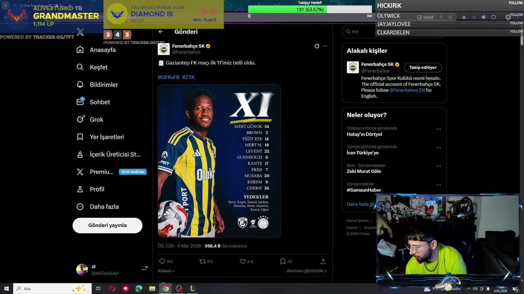Open trend Zeki Murat Göle
524x294 pixels.
[364, 171]
